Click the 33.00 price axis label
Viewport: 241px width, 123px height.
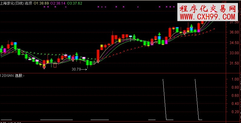tap(234, 53)
